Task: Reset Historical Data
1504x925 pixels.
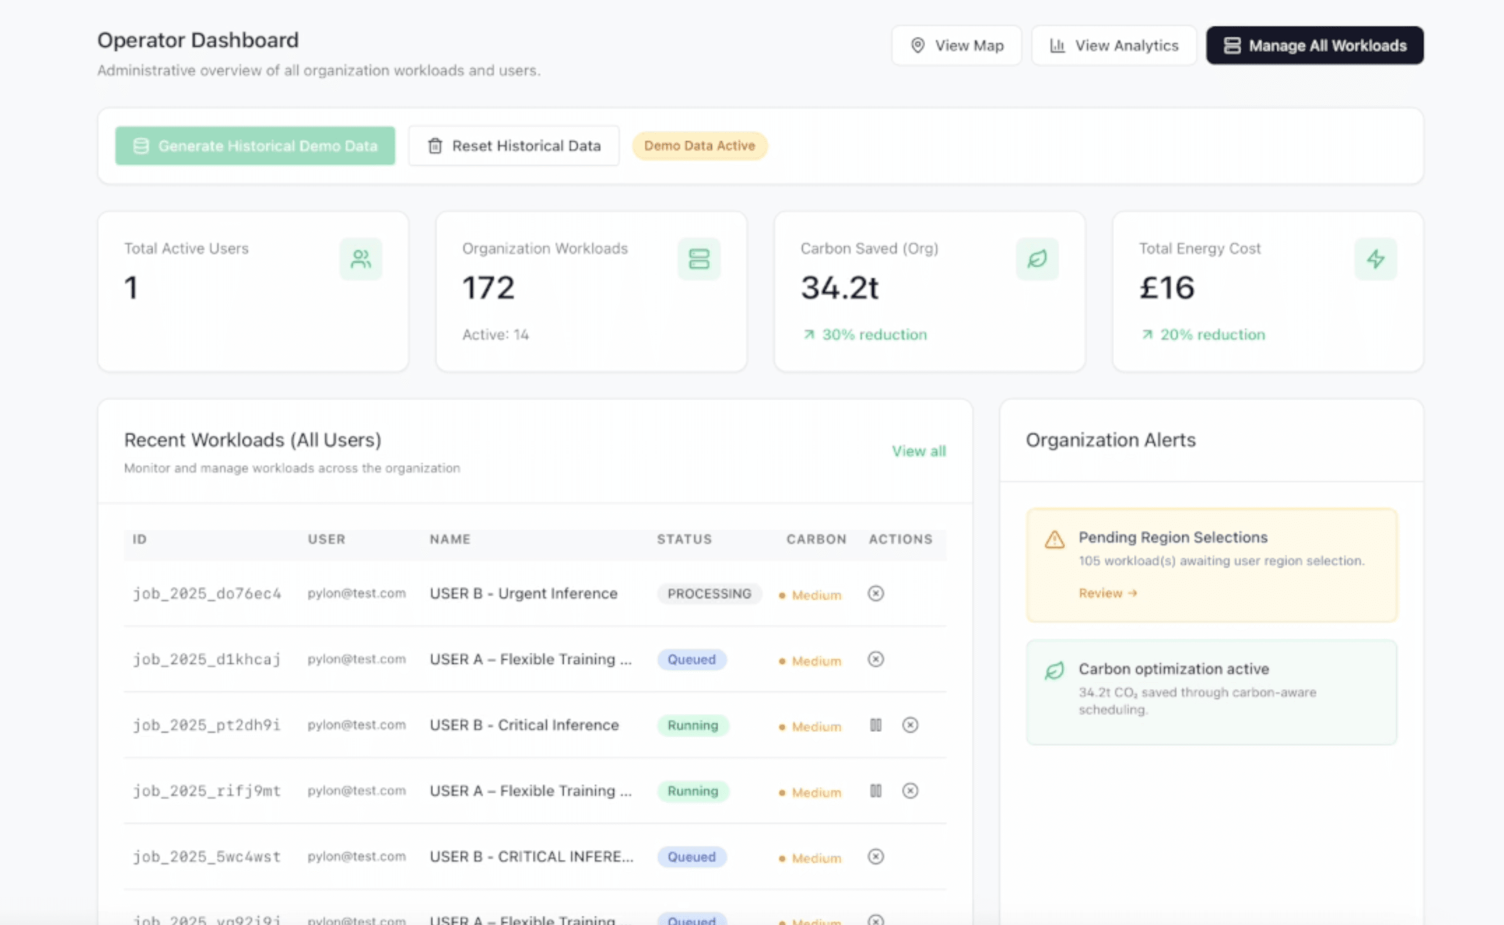Action: [x=514, y=145]
